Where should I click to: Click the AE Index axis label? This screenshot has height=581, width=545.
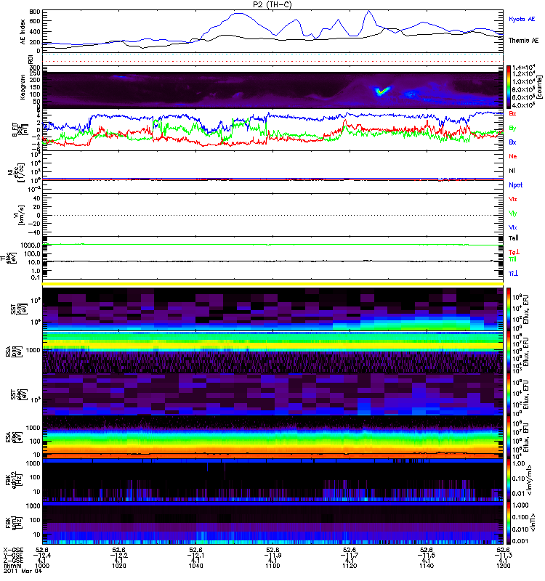point(22,29)
